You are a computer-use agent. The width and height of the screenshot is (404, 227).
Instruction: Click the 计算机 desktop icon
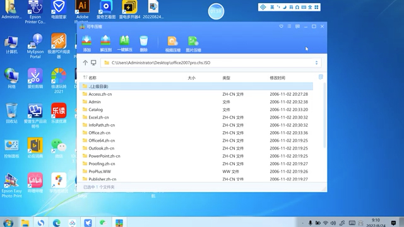coord(11,45)
